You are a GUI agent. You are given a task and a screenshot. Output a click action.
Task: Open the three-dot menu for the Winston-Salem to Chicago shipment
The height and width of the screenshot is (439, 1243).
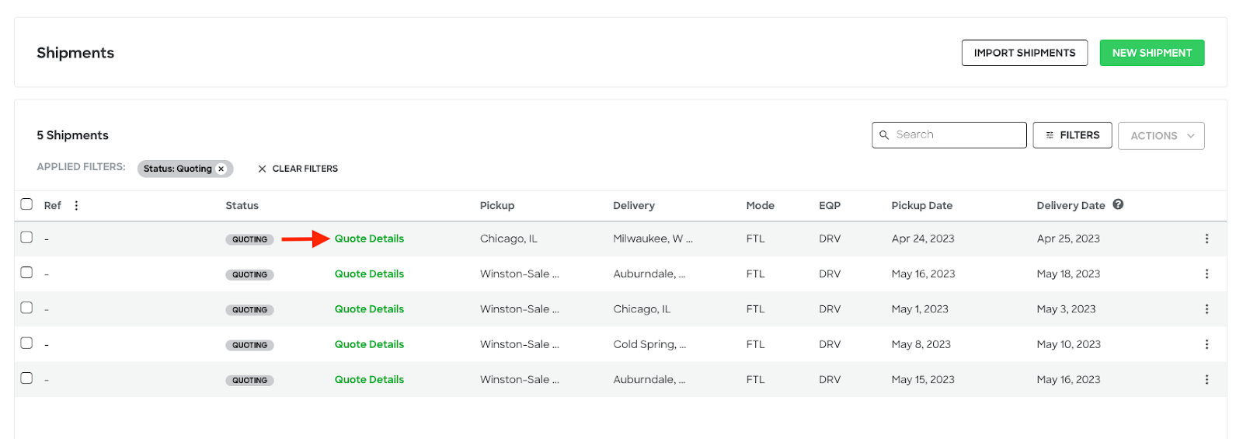coord(1206,309)
